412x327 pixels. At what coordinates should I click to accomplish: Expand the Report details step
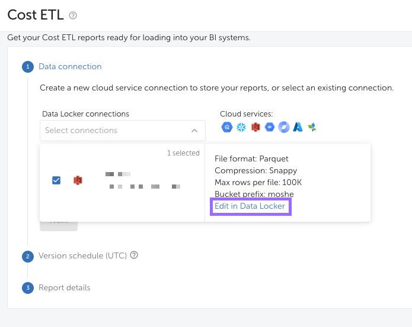point(65,288)
